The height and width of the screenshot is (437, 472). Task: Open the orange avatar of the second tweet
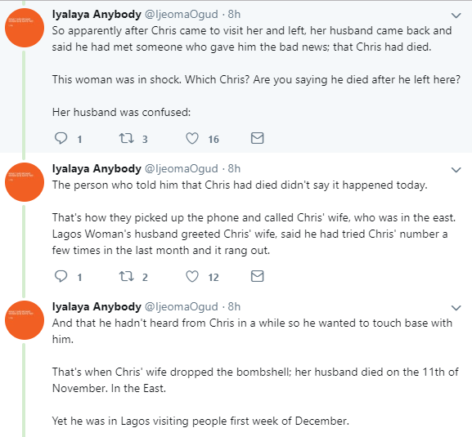(25, 182)
